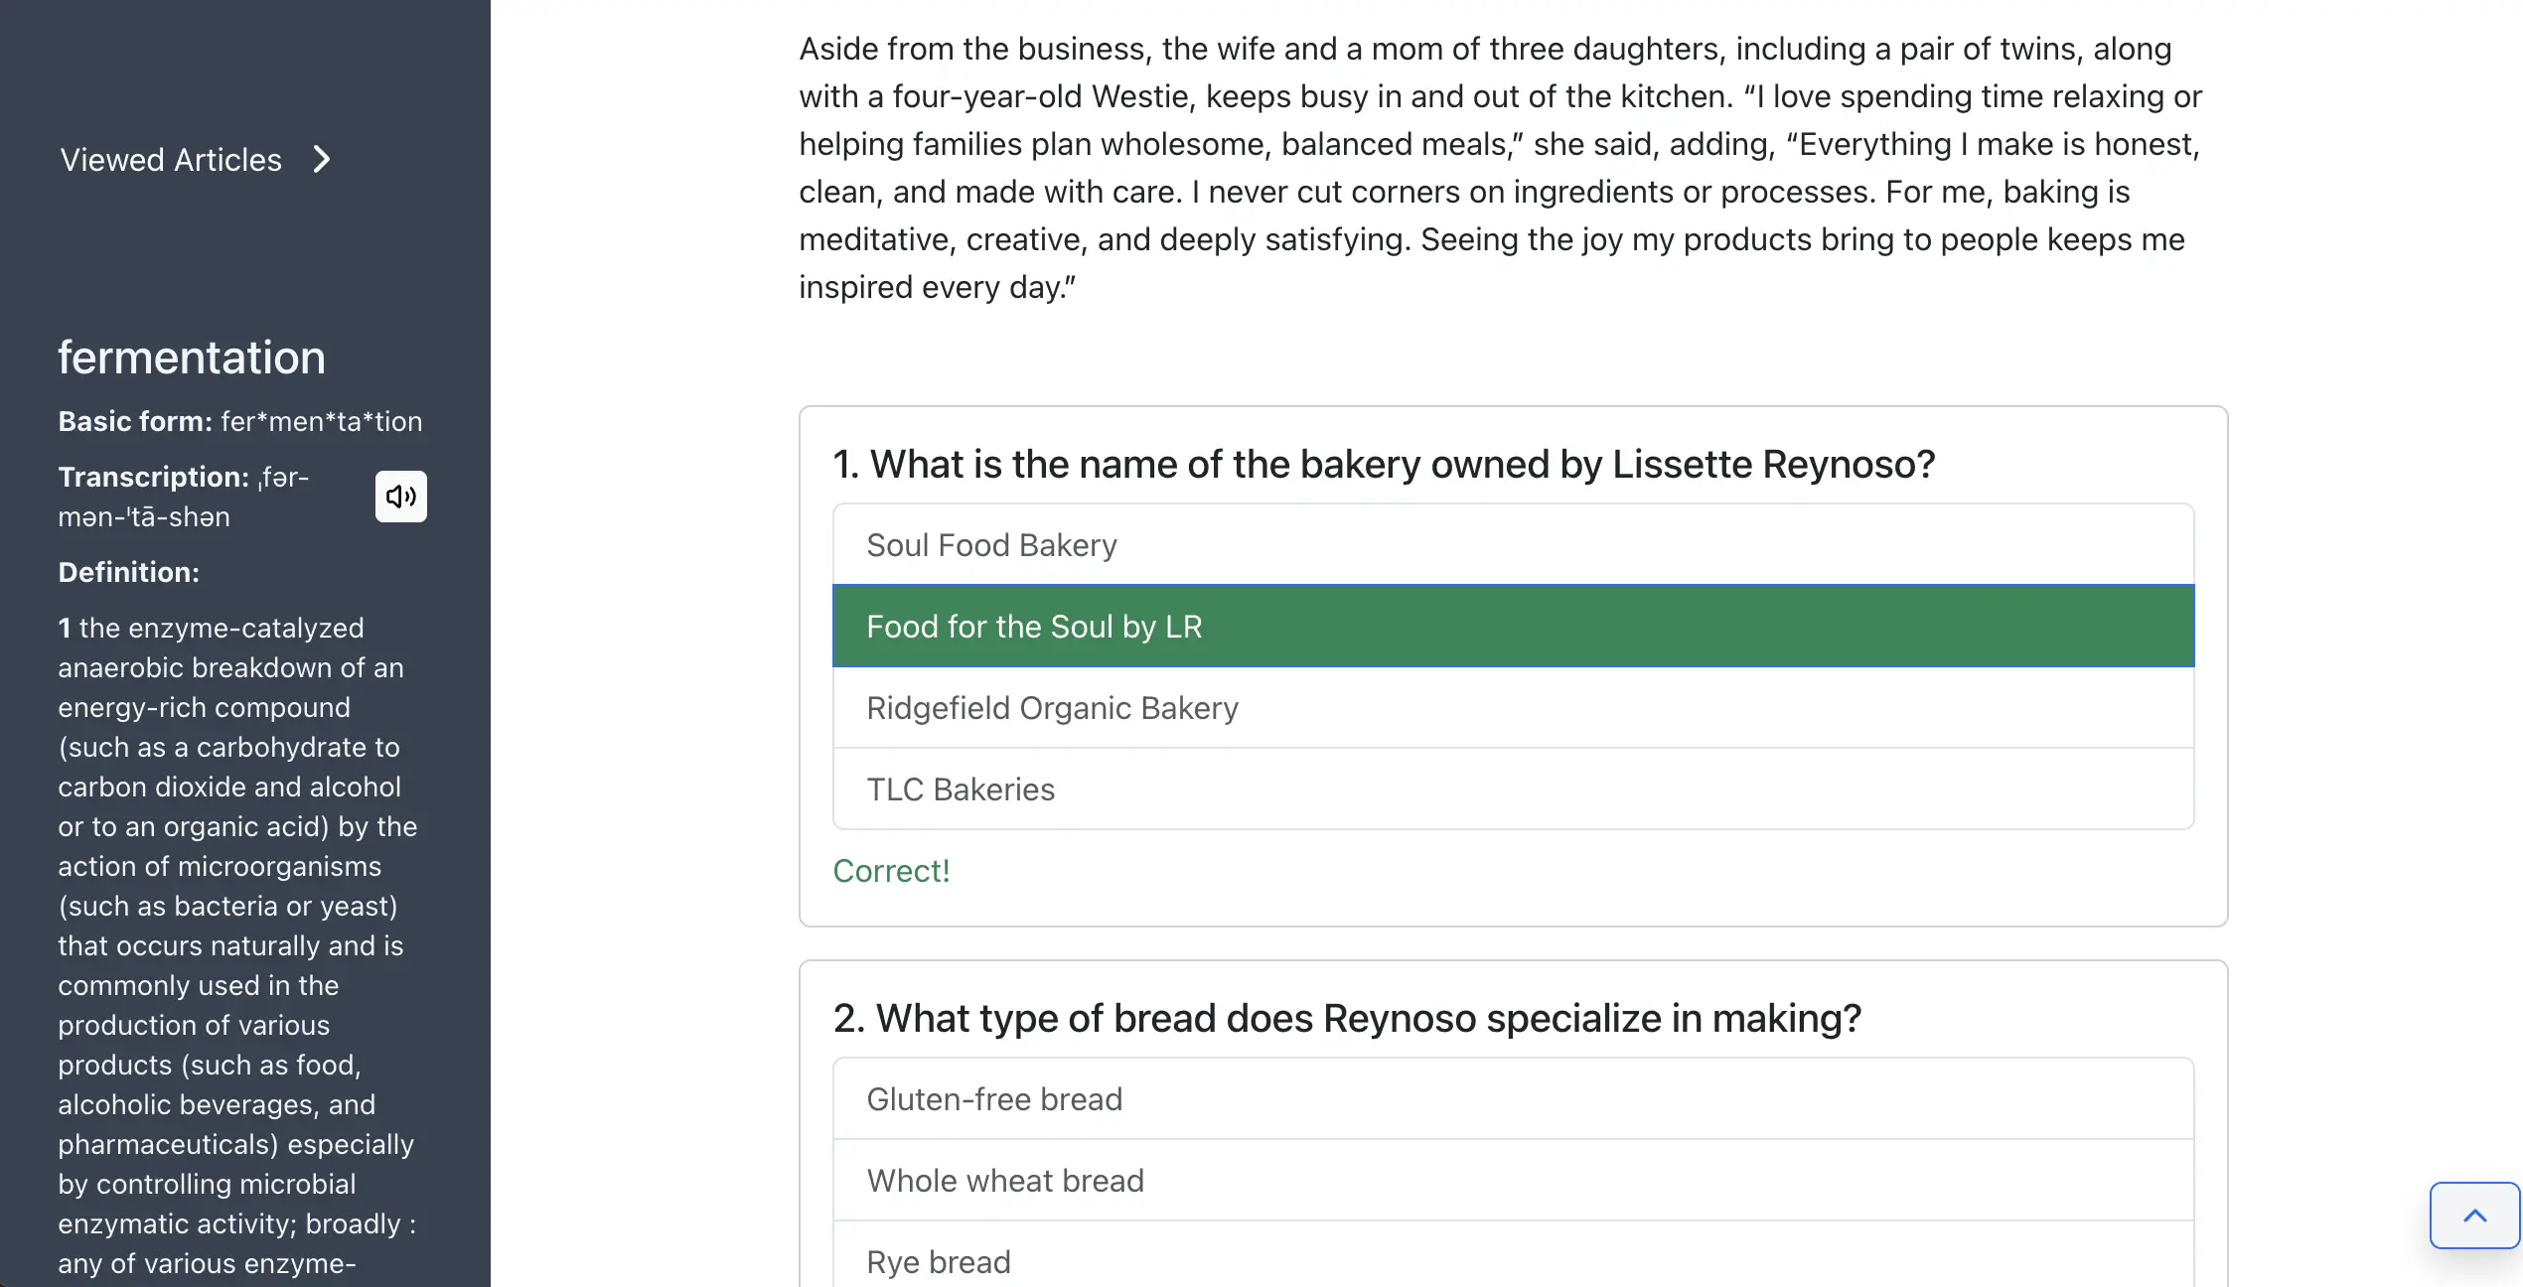Click the green Correct! feedback text

pyautogui.click(x=891, y=871)
